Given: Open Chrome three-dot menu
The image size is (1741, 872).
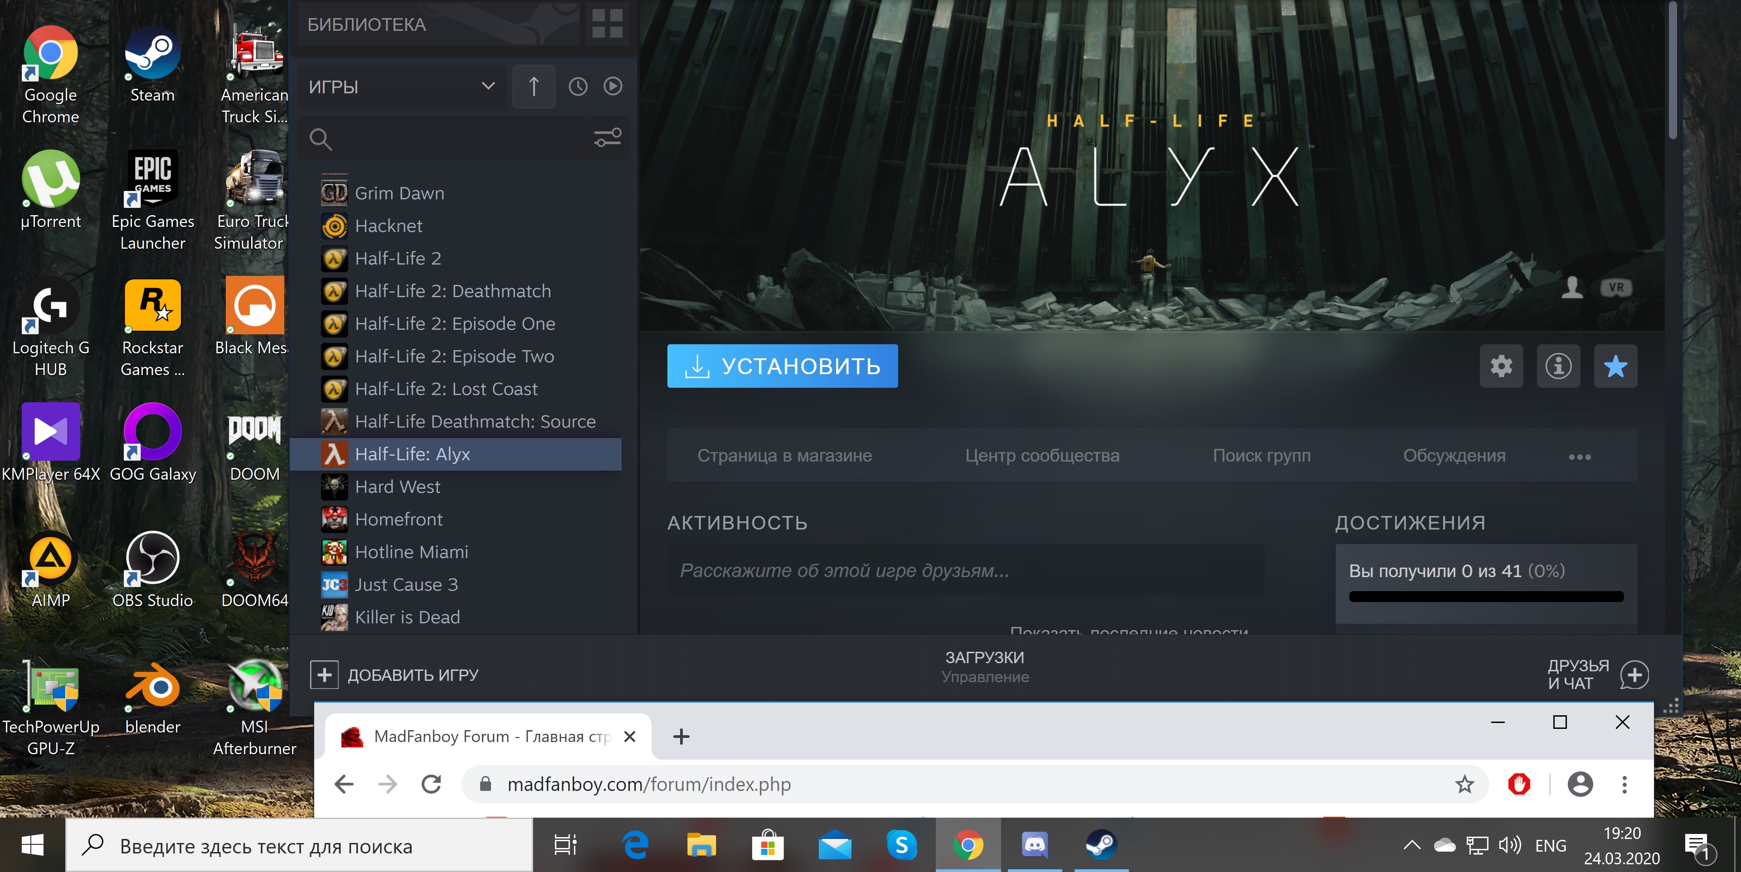Looking at the screenshot, I should [x=1624, y=784].
